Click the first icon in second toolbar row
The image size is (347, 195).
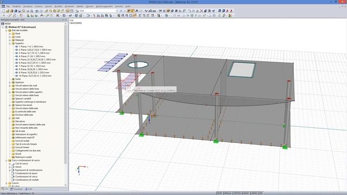4,16
